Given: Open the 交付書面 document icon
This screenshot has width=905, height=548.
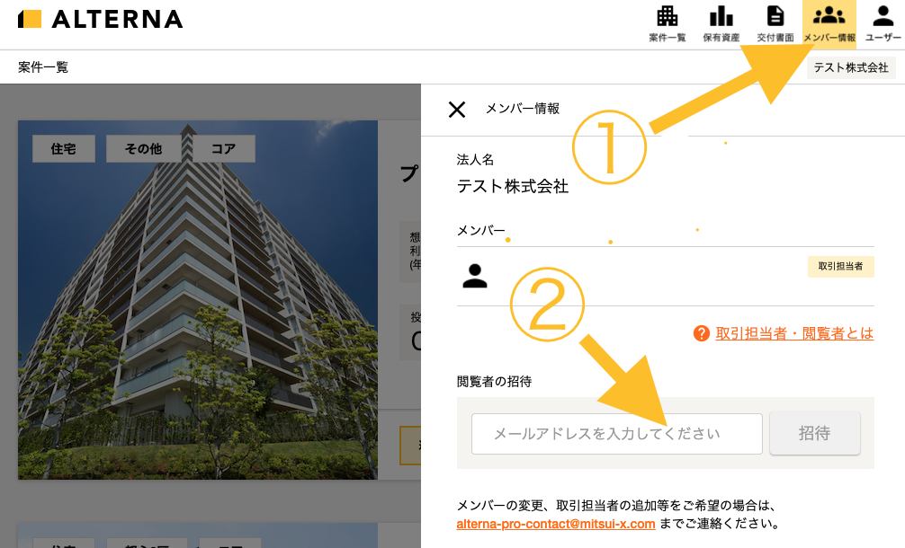Looking at the screenshot, I should pos(775,23).
